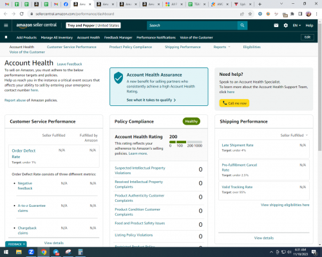
Task: Switch to the Shipping Performance tab
Action: [x=183, y=47]
